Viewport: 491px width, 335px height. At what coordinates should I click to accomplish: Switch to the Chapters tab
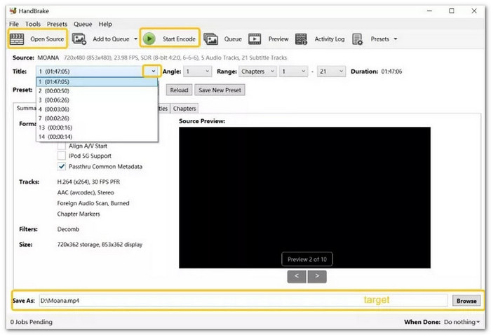click(184, 109)
